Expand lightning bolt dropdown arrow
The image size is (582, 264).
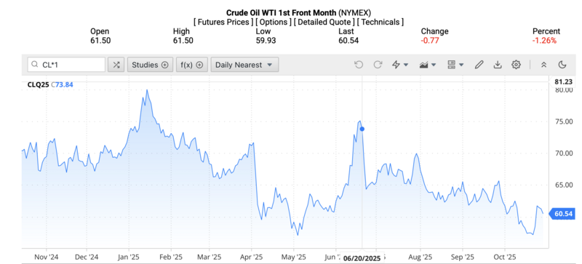(406, 65)
